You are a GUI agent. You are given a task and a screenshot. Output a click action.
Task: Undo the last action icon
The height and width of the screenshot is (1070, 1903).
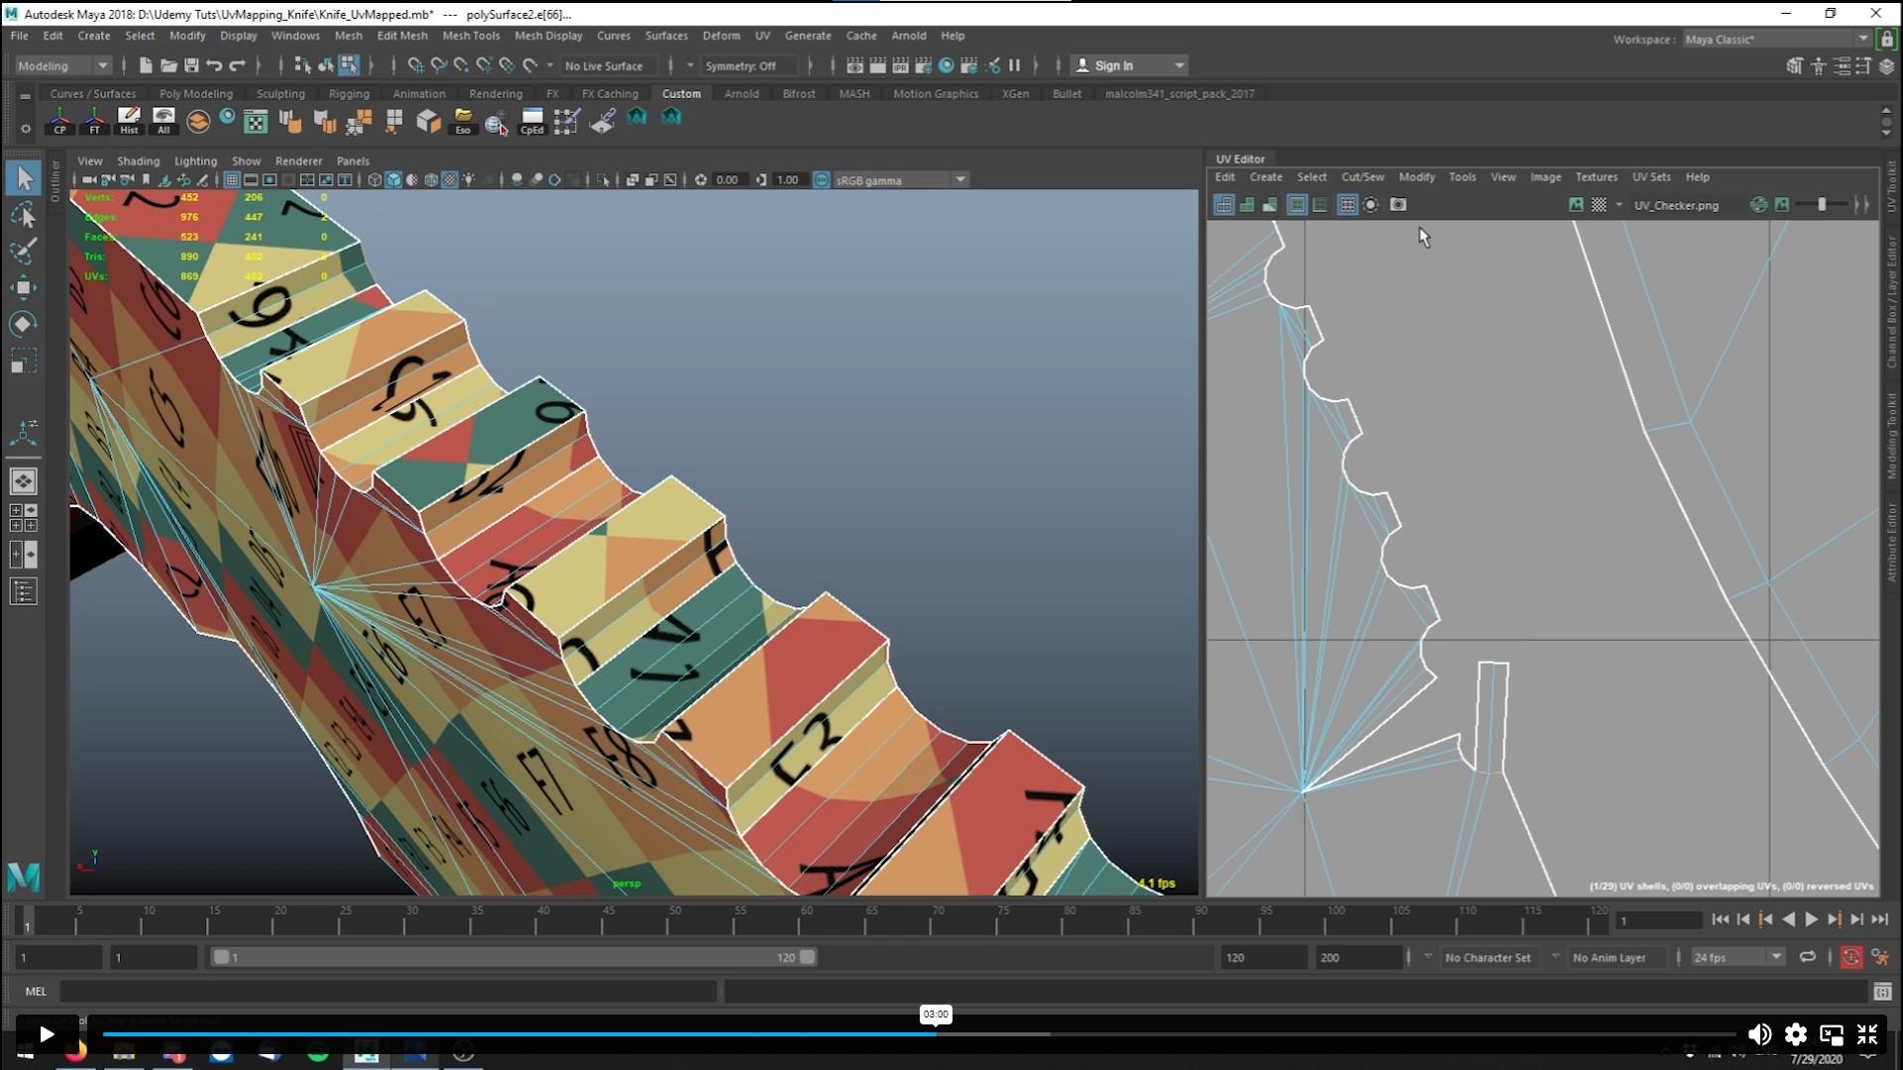click(x=214, y=65)
